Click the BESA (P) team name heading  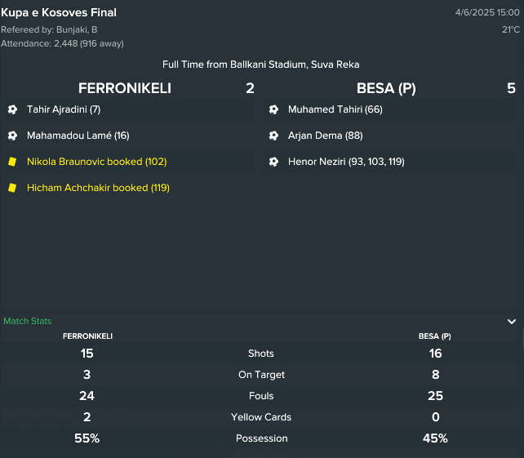tap(386, 88)
